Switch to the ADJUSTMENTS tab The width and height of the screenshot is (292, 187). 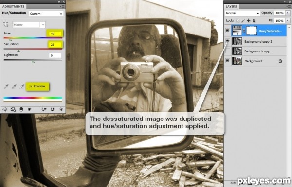click(x=13, y=6)
